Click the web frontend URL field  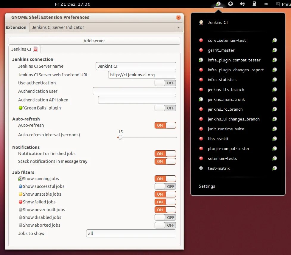142,75
